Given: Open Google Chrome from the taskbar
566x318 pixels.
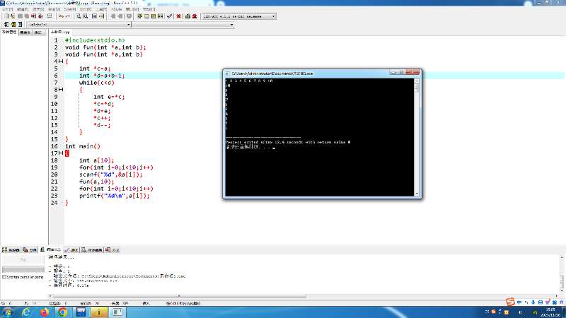Looking at the screenshot, I should coord(62,312).
